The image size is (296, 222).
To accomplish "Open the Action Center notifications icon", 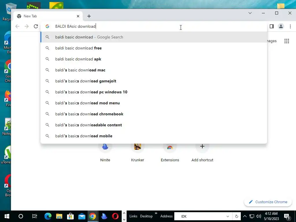I will pyautogui.click(x=287, y=216).
